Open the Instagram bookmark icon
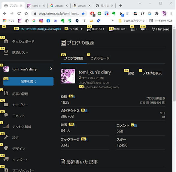This screenshot has width=176, height=172. click(x=41, y=21)
